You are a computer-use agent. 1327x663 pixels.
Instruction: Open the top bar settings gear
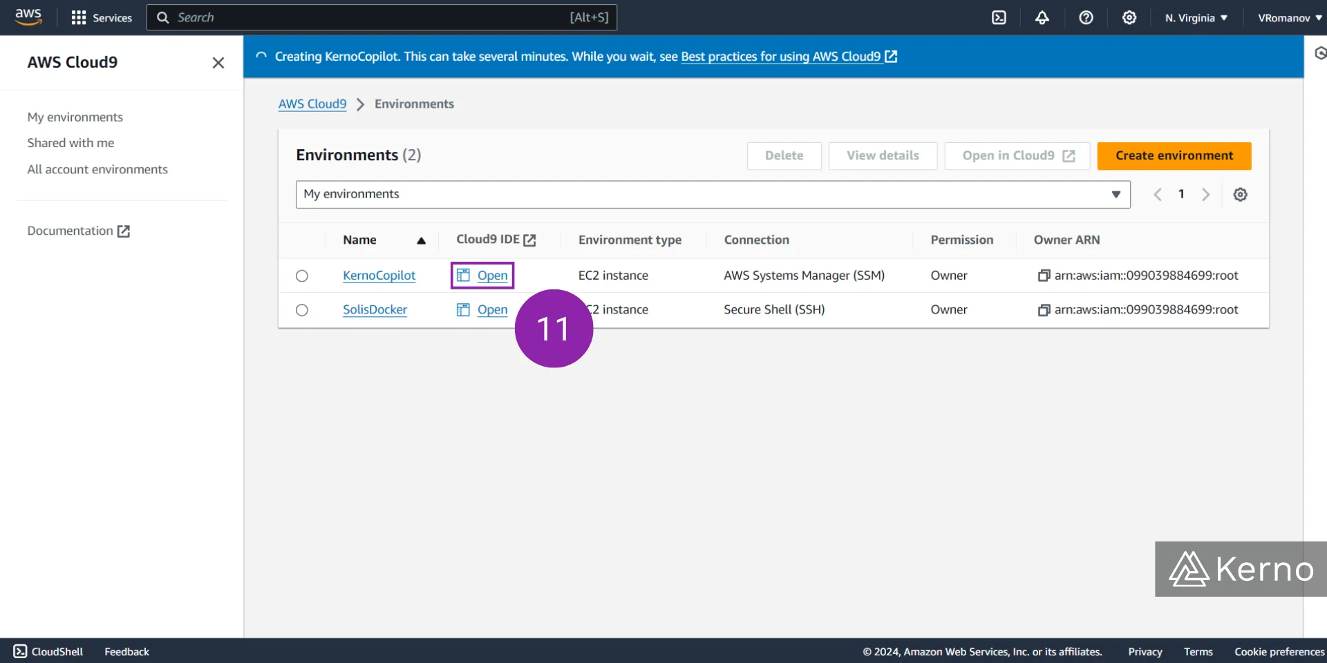1129,17
